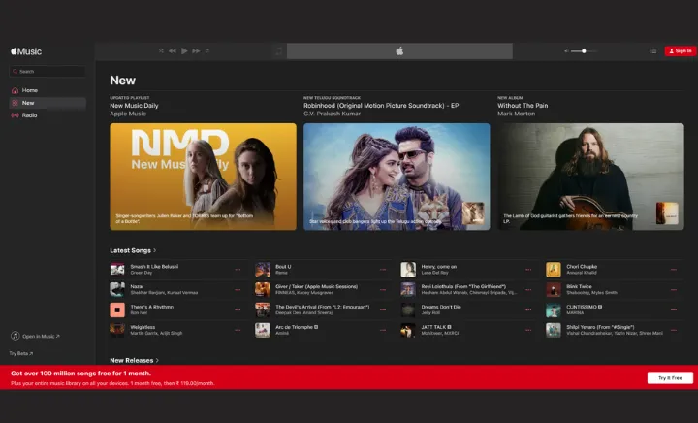This screenshot has height=423, width=698.
Task: Click Chori Chupke yellow artwork
Action: [554, 270]
